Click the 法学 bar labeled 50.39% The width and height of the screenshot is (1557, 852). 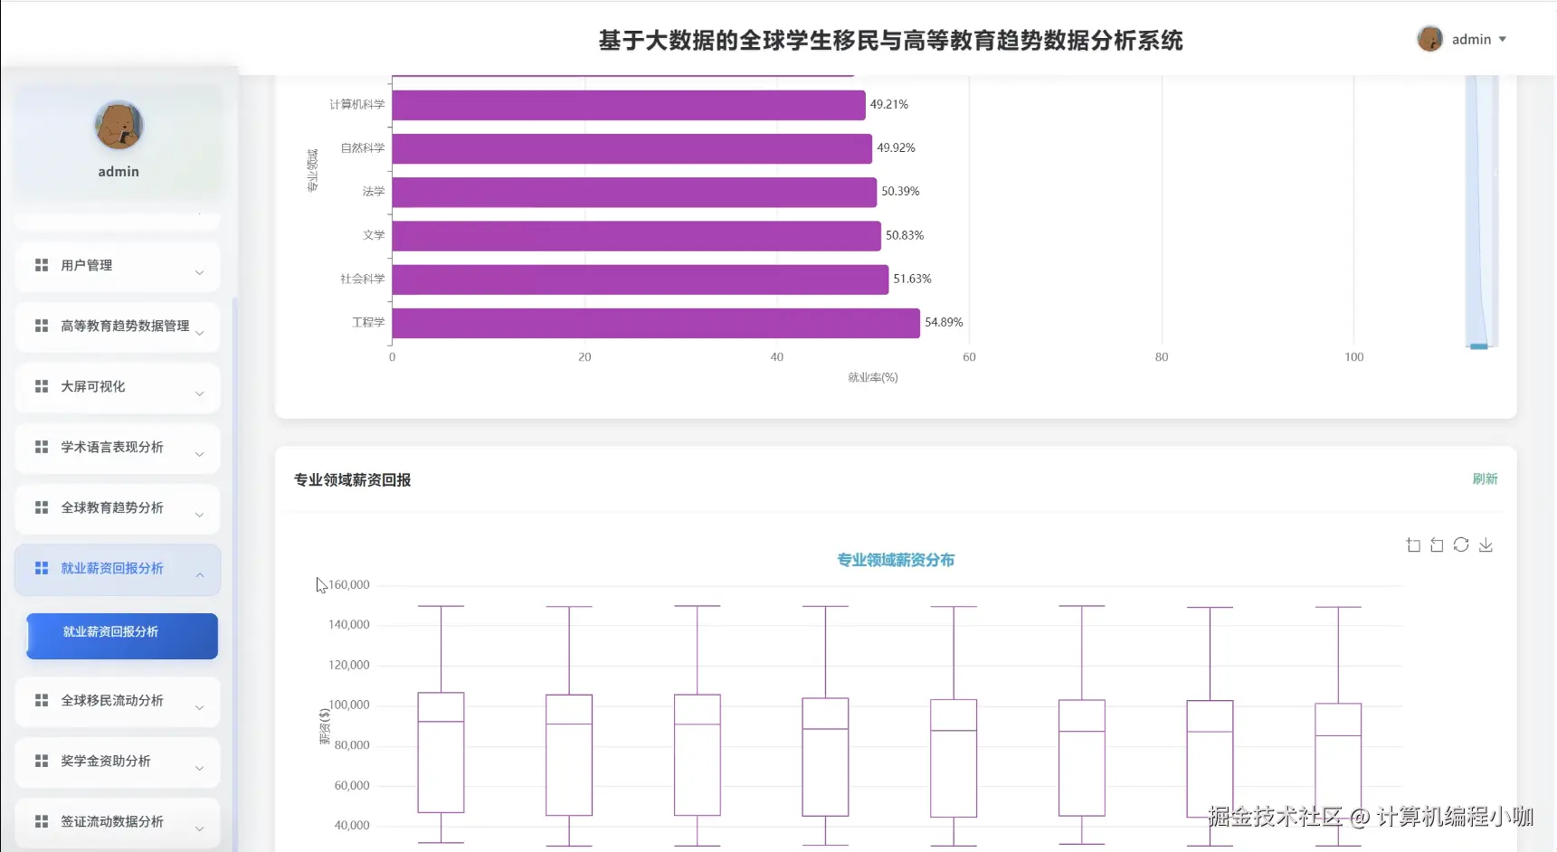pos(634,193)
